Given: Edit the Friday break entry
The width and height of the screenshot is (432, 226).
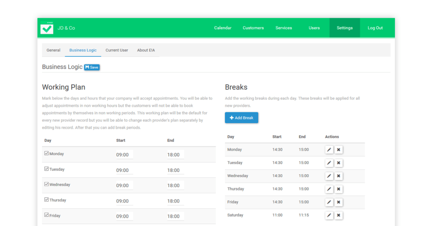Looking at the screenshot, I should (x=329, y=202).
